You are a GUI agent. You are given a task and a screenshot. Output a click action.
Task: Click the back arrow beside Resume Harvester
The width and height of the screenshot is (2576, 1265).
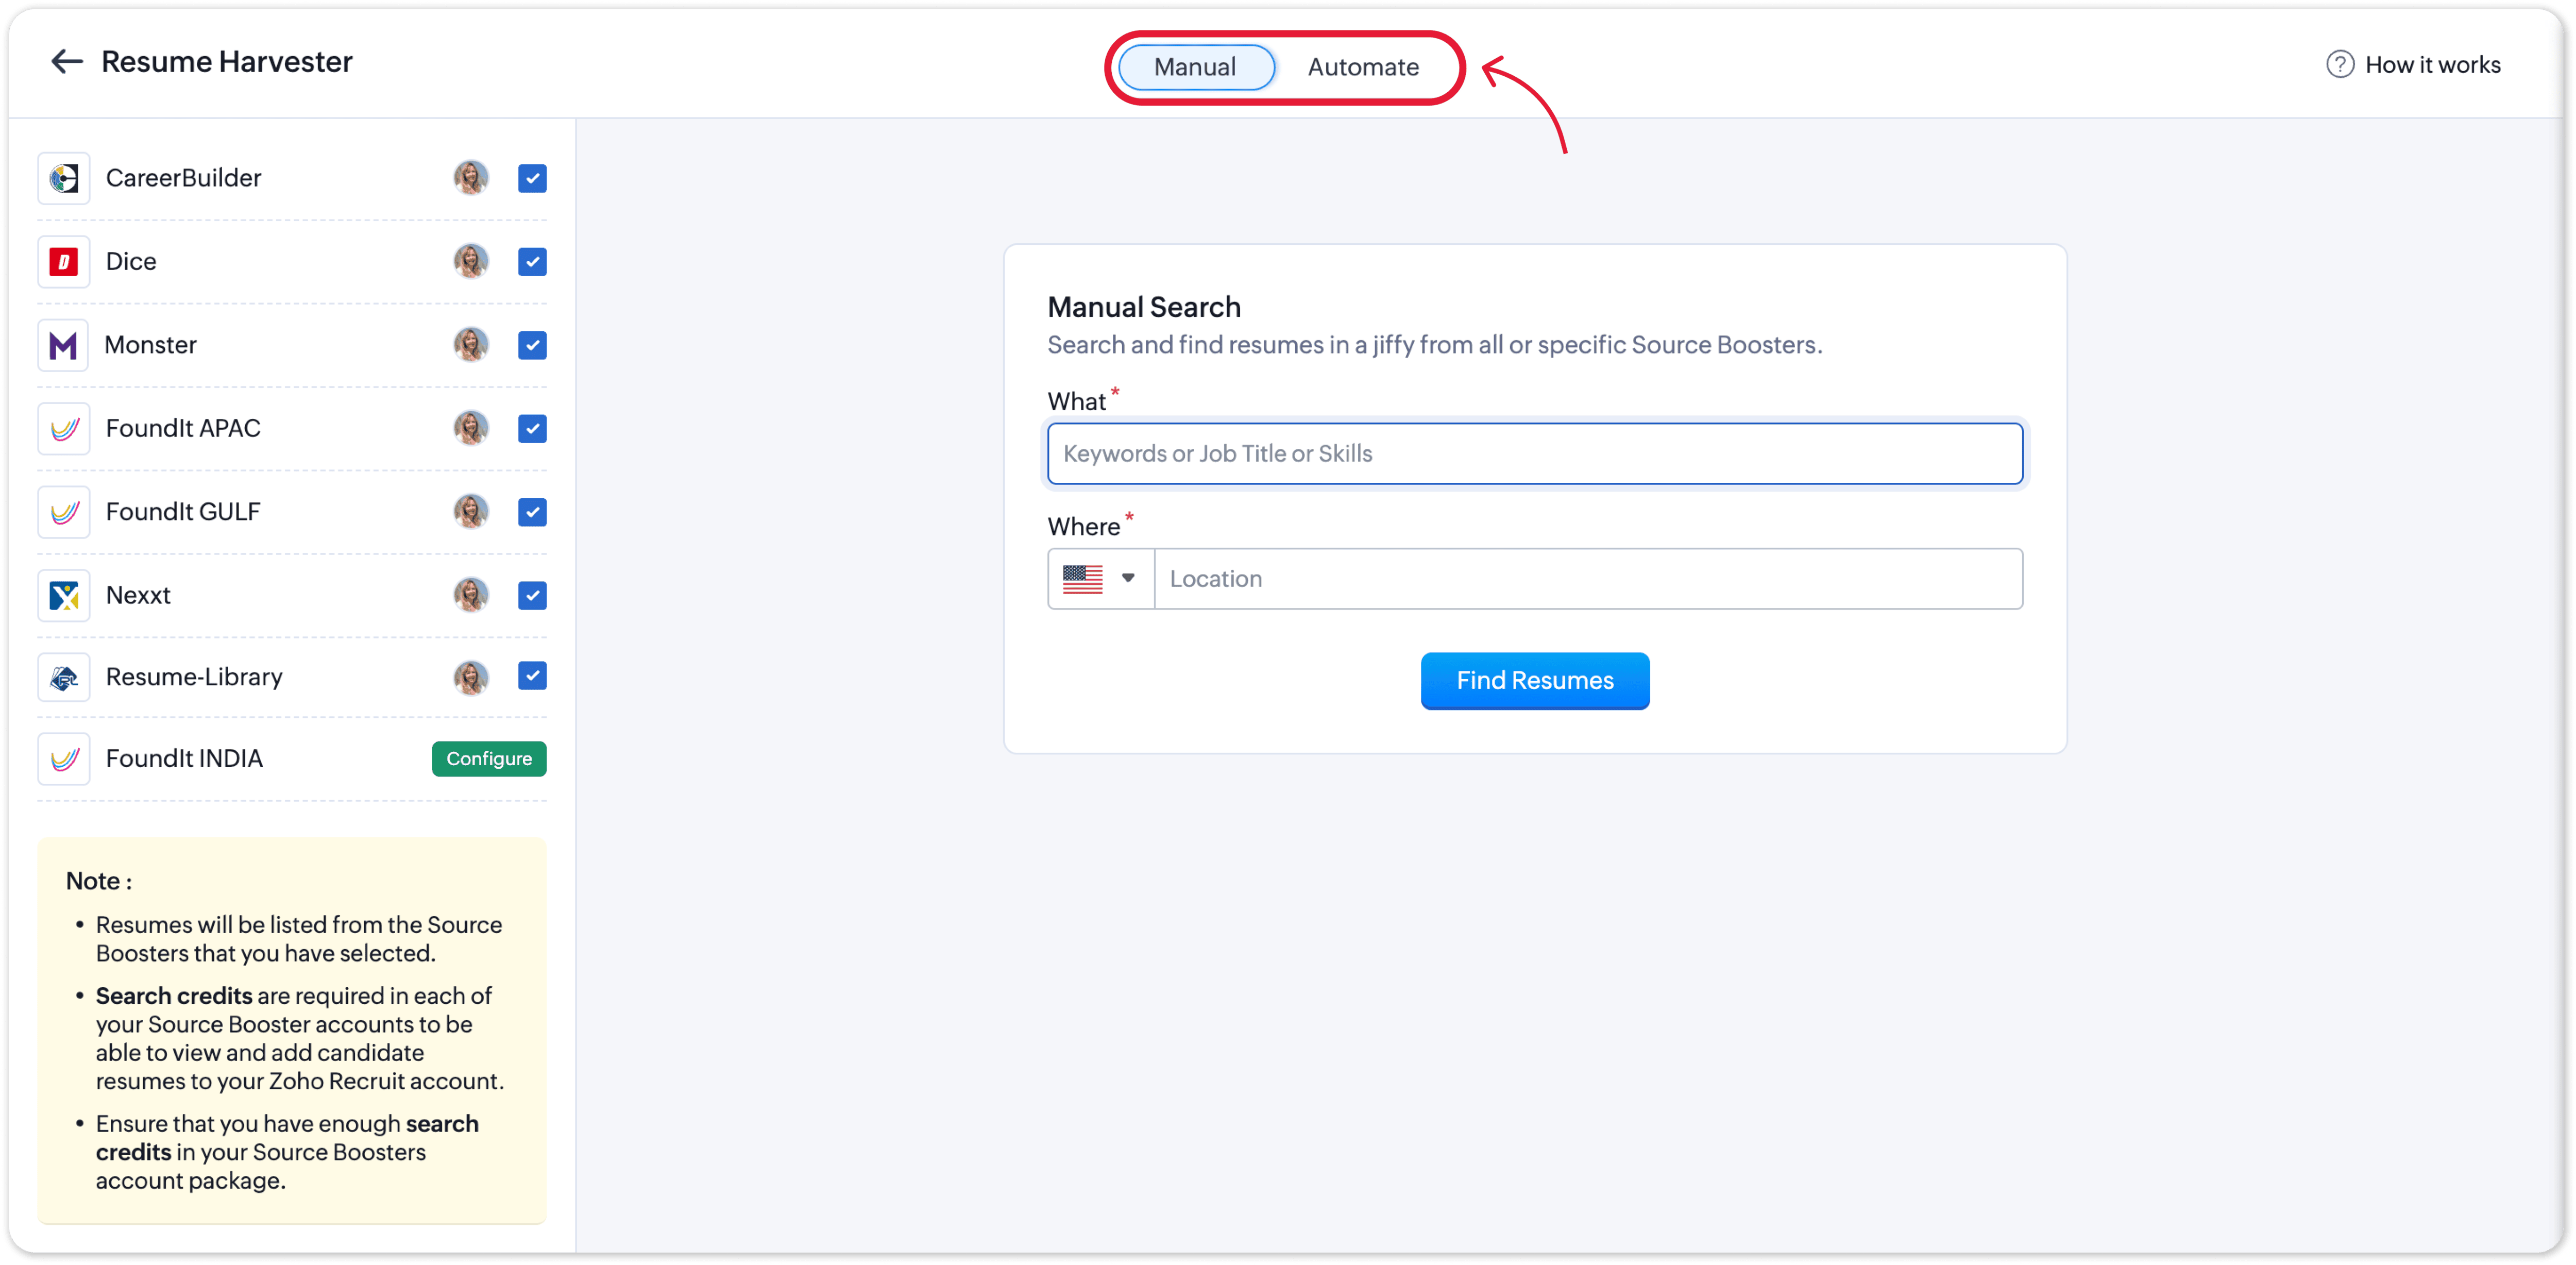[66, 62]
